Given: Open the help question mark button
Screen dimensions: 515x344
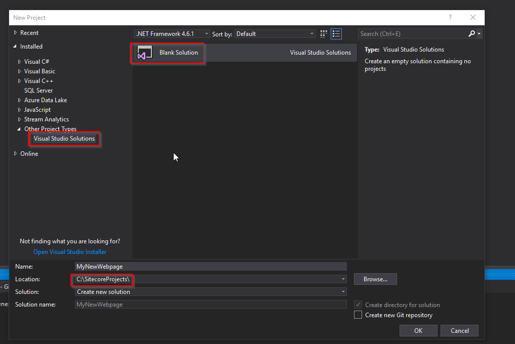Looking at the screenshot, I should [x=450, y=17].
